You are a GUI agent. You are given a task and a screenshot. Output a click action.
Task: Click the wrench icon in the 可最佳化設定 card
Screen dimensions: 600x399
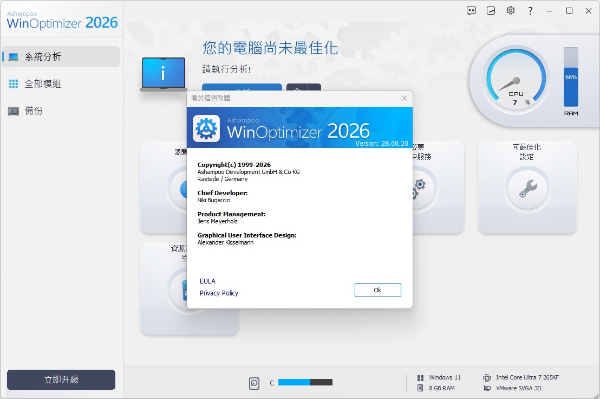coord(527,189)
